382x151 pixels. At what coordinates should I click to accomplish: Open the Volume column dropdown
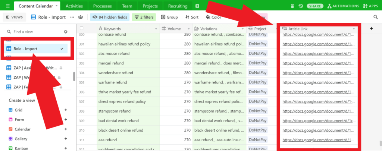click(188, 29)
